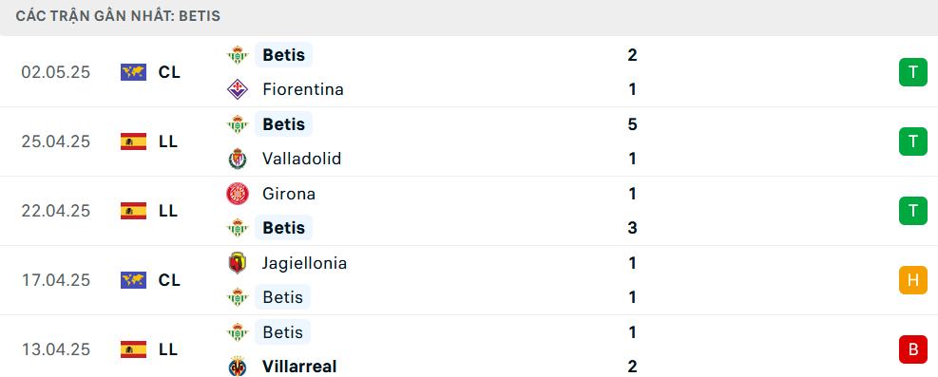Click the green T badge for Betis vs Fiorentina
The height and width of the screenshot is (377, 938).
click(x=913, y=72)
